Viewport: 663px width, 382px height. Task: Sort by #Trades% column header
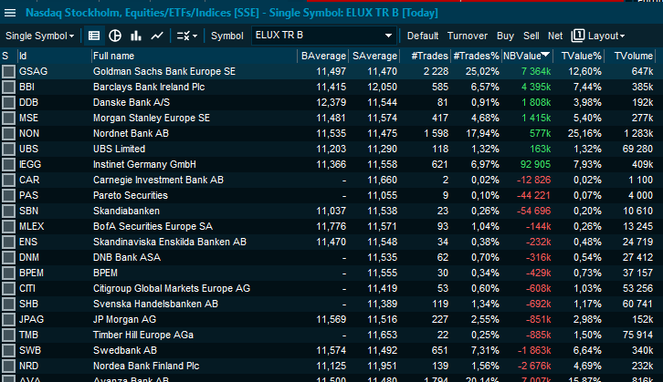[x=476, y=56]
